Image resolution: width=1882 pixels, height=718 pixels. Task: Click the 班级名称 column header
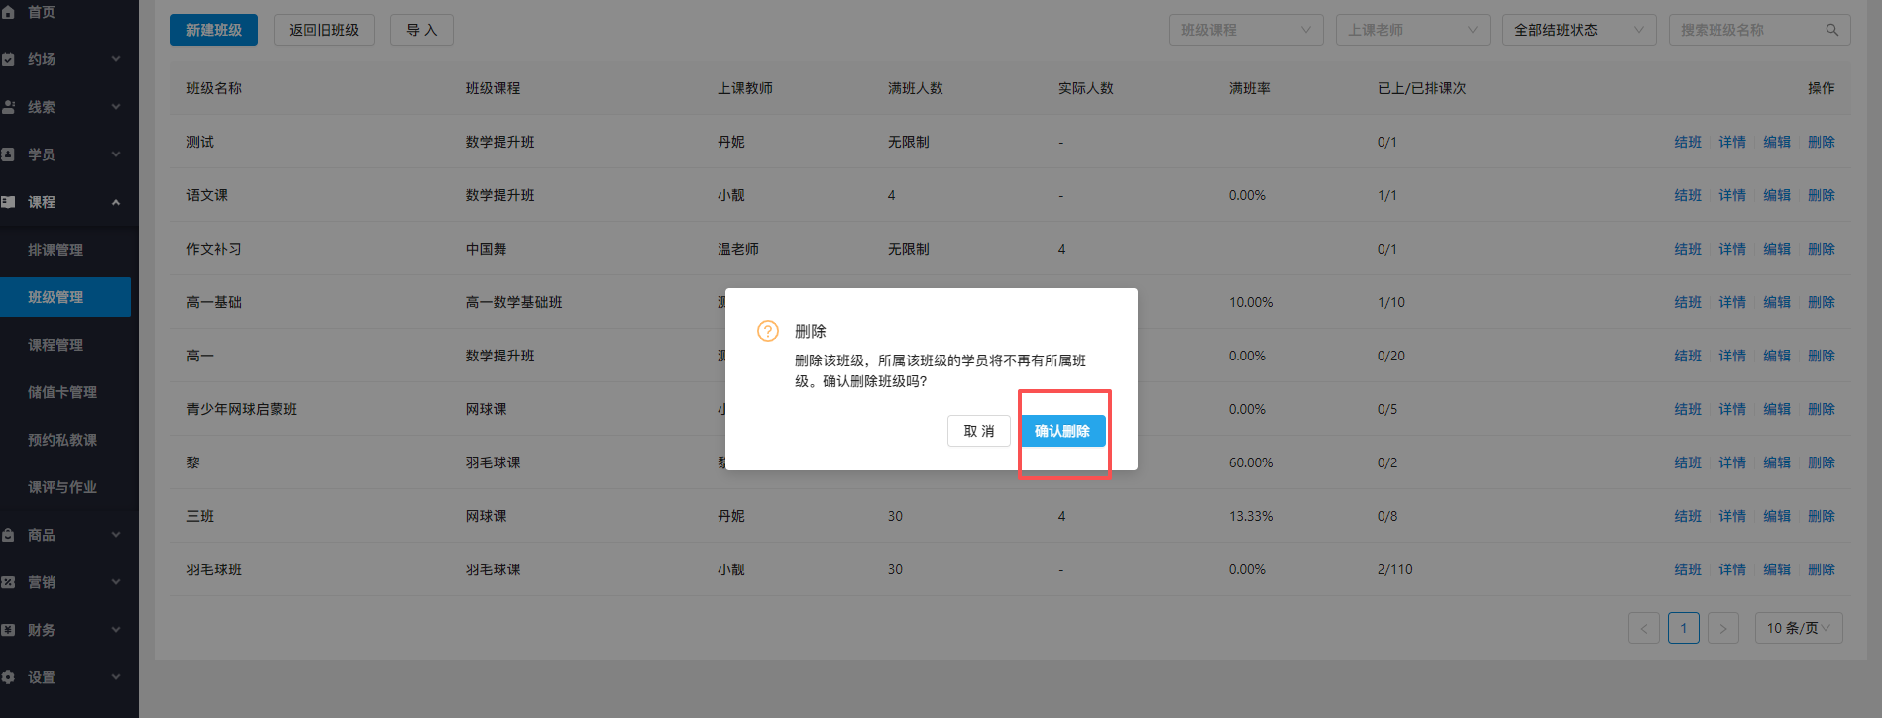(x=214, y=88)
